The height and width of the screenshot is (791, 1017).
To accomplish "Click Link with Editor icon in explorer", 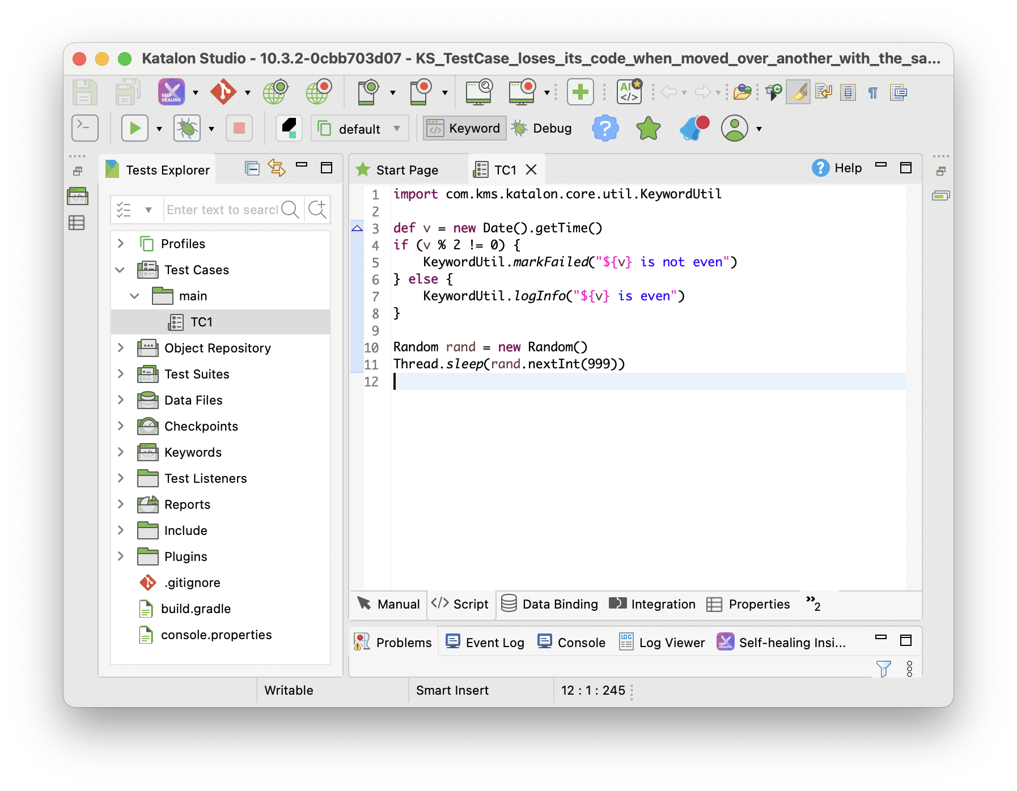I will point(277,168).
